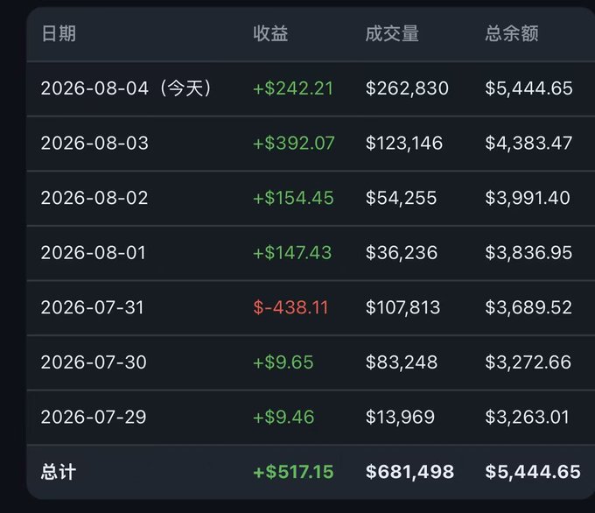The width and height of the screenshot is (595, 513).
Task: Select the +$242.21 profit value
Action: pos(293,88)
